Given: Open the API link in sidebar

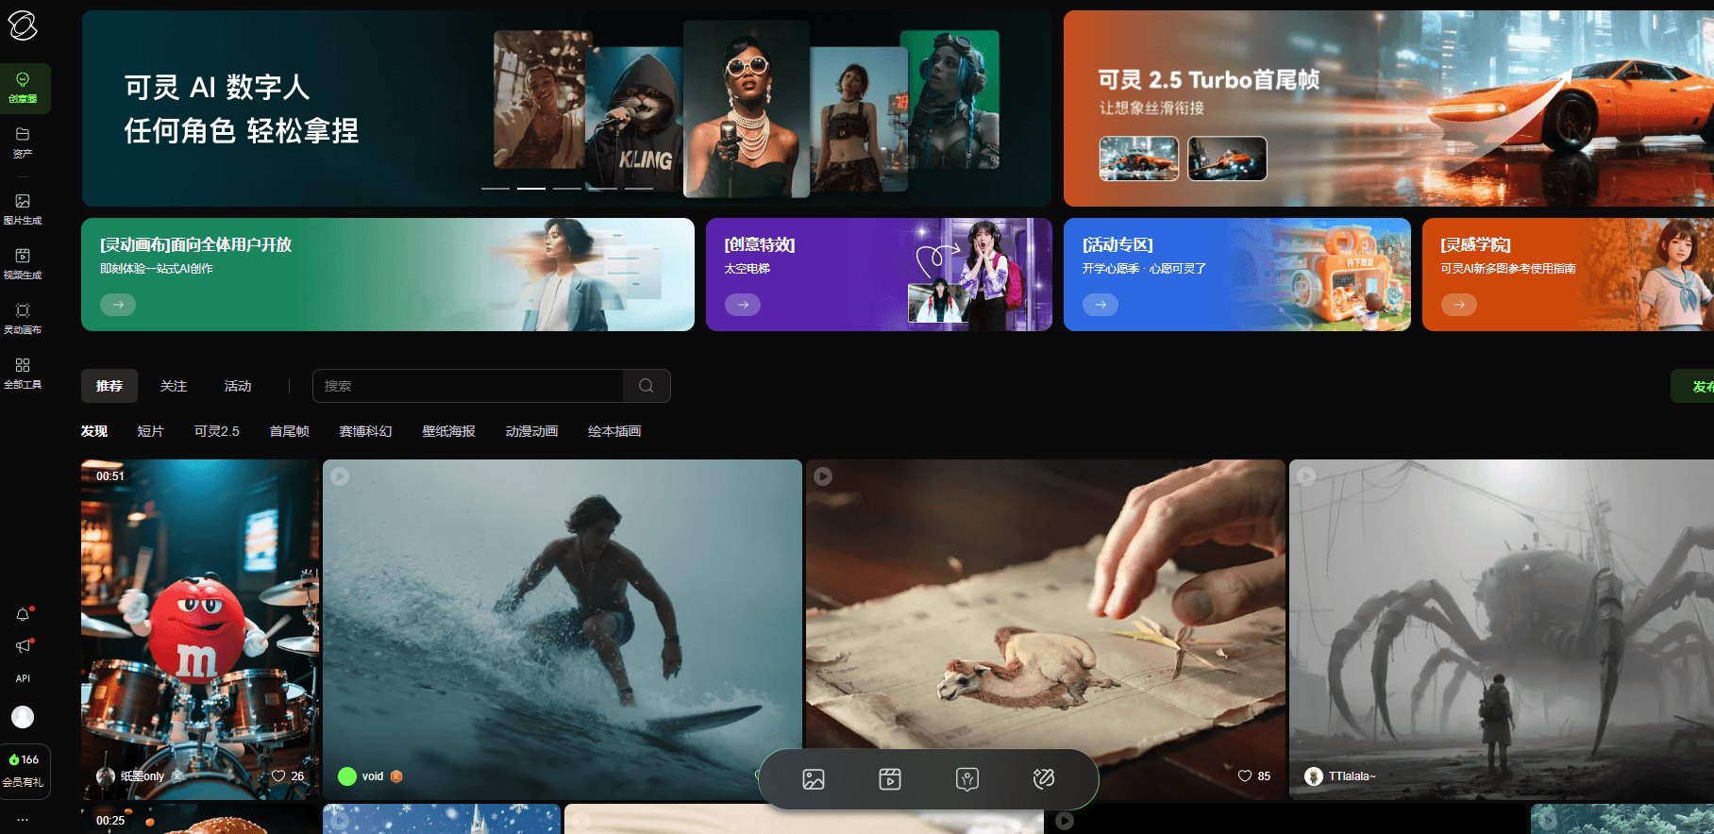Looking at the screenshot, I should 23,678.
